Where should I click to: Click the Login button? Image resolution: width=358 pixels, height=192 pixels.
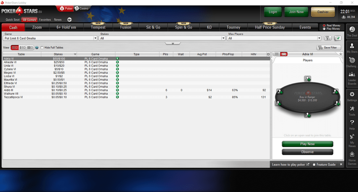coord(273,12)
